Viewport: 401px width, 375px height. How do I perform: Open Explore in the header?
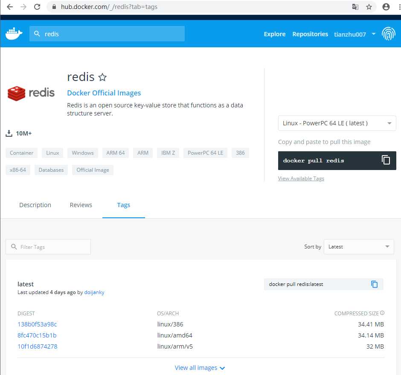275,34
